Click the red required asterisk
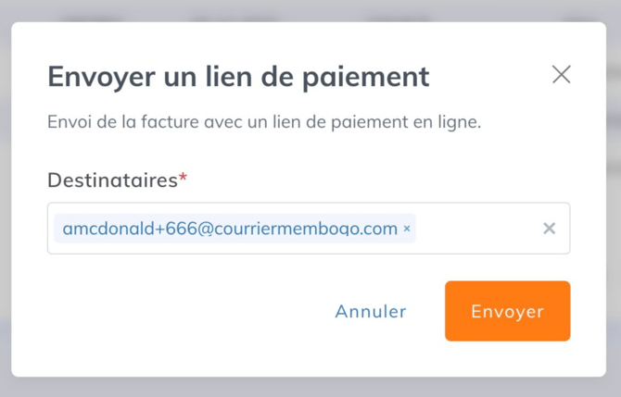The width and height of the screenshot is (621, 397). (183, 177)
